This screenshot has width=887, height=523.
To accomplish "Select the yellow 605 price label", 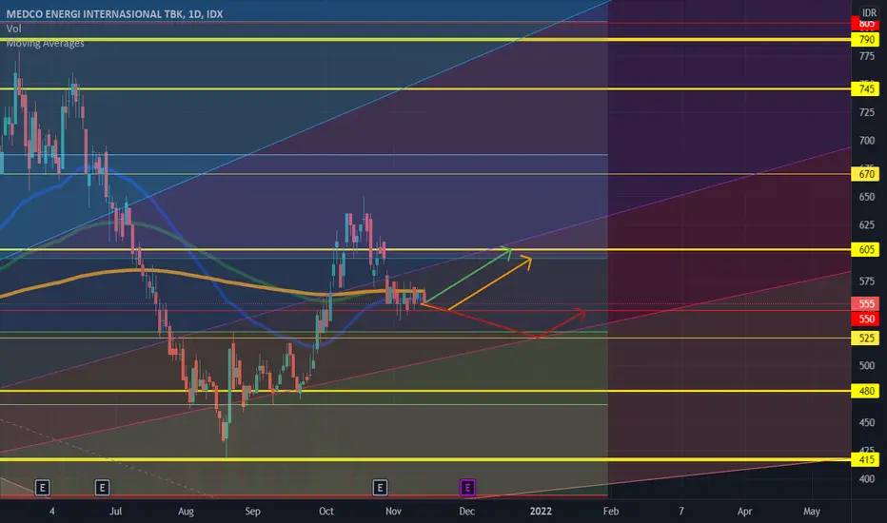I will click(865, 249).
